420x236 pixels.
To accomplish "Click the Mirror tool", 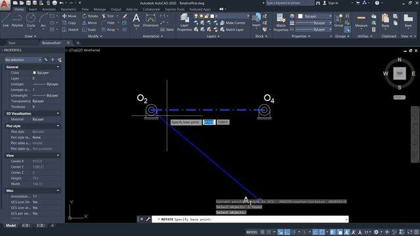I will click(90, 23).
